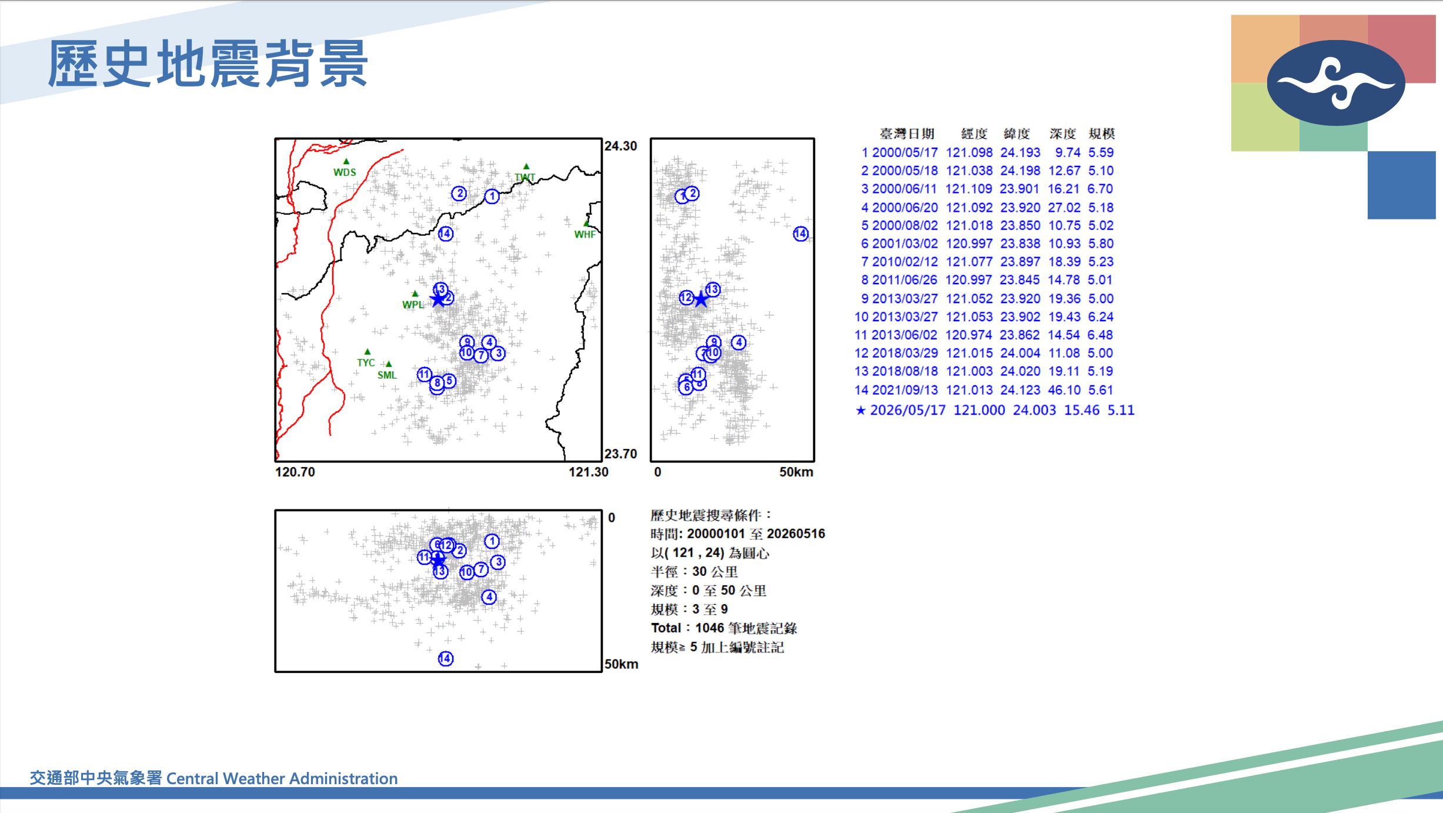
Task: Click event marker 3 in bottom depth profile
Action: click(498, 562)
